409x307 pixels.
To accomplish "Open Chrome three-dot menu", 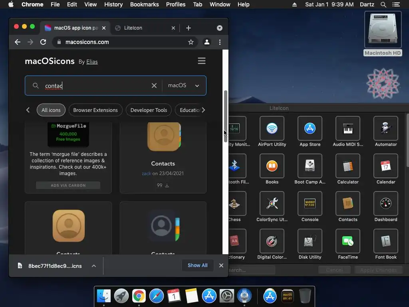I will 220,42.
